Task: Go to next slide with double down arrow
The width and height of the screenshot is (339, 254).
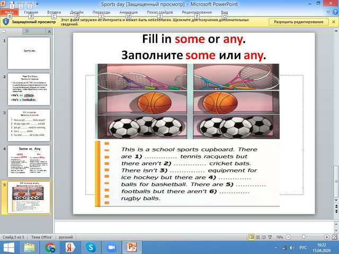Action: click(x=336, y=212)
